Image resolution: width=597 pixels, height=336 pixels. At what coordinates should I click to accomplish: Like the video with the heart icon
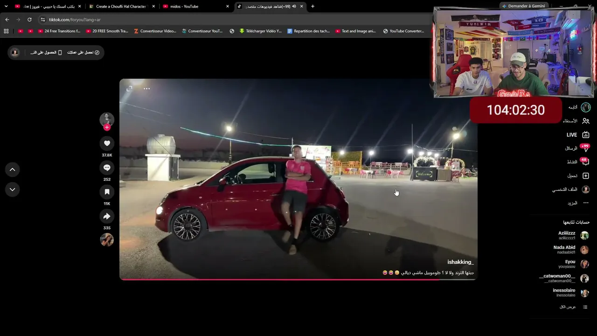coord(107,143)
